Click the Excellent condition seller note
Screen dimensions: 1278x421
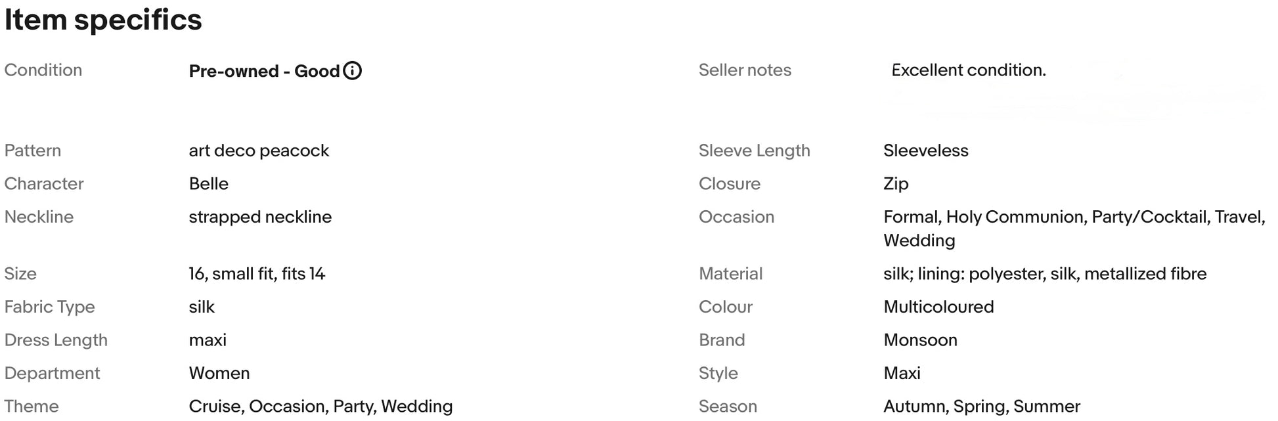click(968, 70)
